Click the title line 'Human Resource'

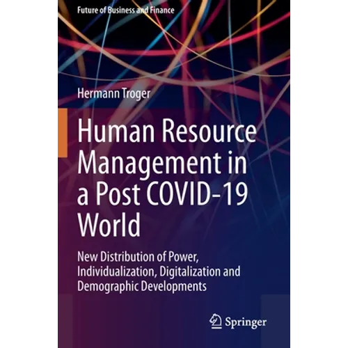pos(167,131)
